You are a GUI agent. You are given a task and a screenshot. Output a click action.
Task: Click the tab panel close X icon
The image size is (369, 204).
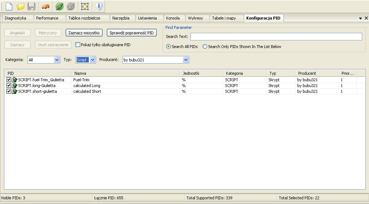pos(366,18)
